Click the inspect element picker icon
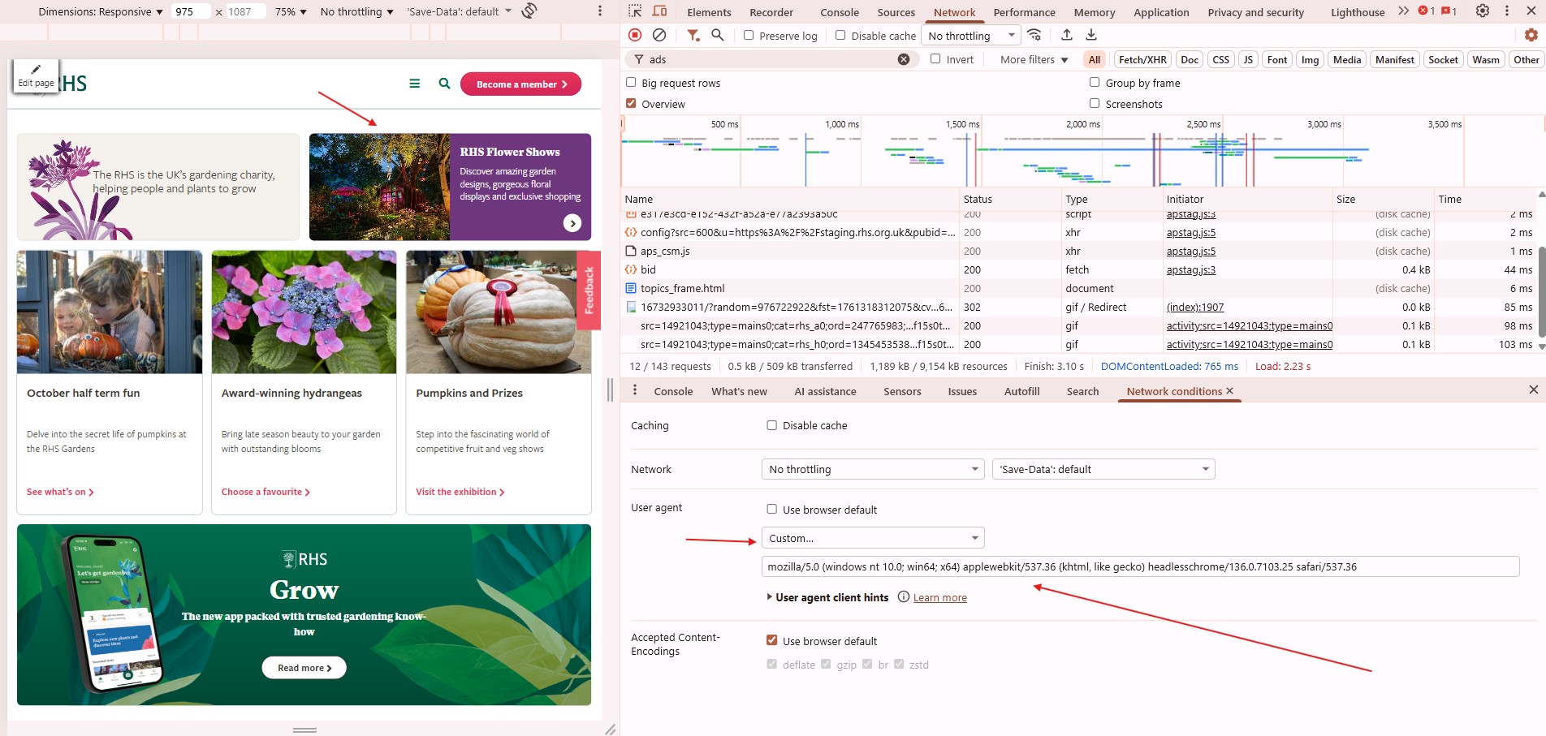 tap(635, 11)
